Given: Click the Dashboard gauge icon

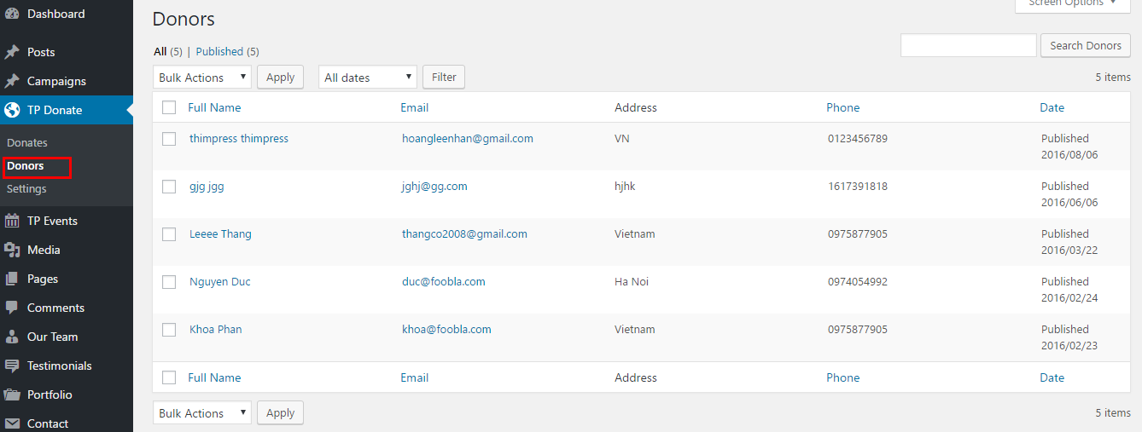Looking at the screenshot, I should coord(12,14).
